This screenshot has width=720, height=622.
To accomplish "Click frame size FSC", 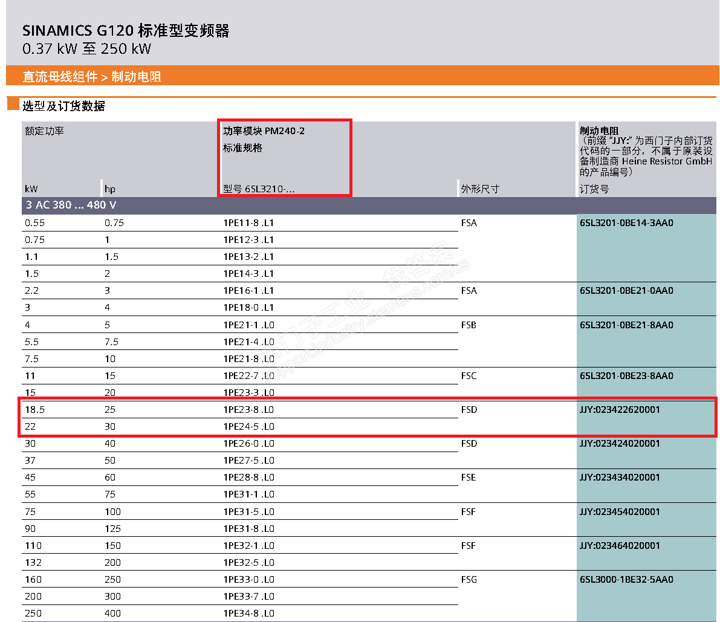I will coord(469,376).
